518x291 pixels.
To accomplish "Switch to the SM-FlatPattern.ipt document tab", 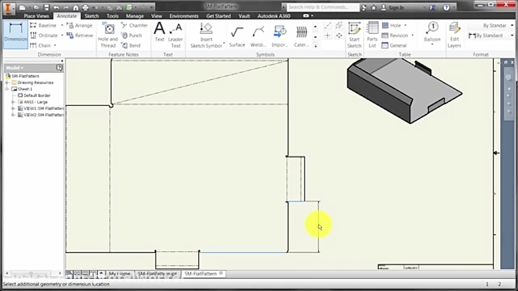I will click(x=157, y=274).
